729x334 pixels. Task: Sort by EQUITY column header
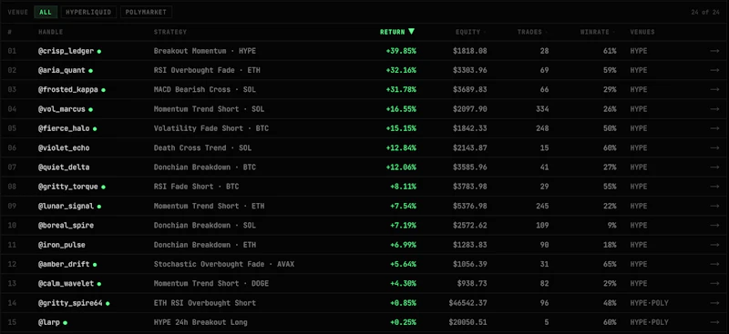tap(470, 32)
